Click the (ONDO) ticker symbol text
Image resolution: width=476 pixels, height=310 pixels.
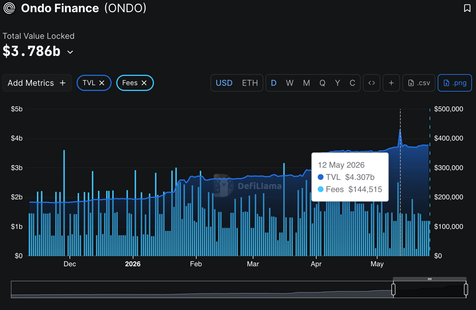pos(125,8)
